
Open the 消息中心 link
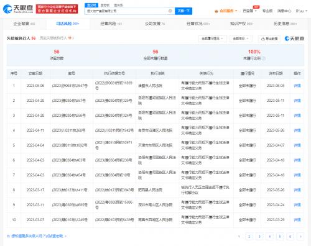pyautogui.click(x=284, y=11)
